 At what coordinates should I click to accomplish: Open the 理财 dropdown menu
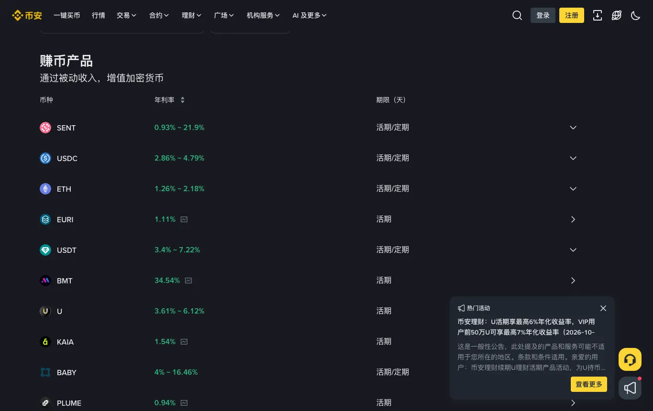192,15
